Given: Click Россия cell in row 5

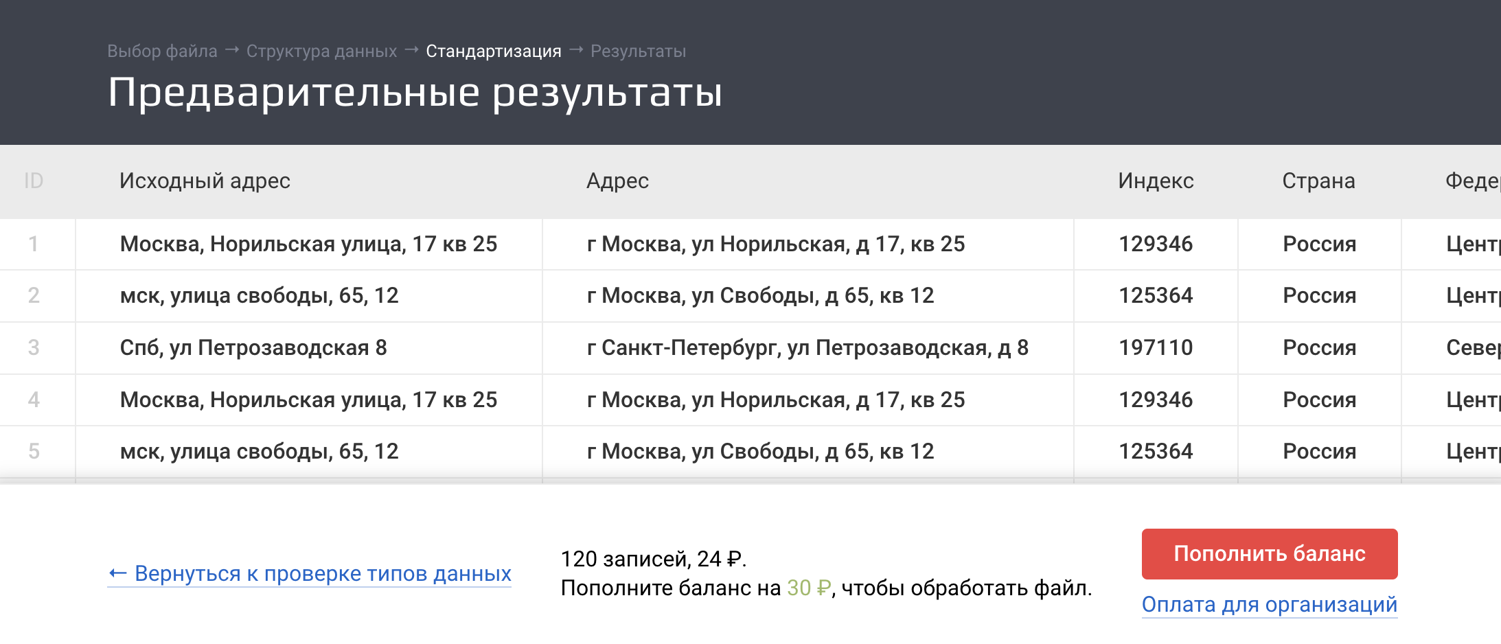Looking at the screenshot, I should pyautogui.click(x=1319, y=452).
